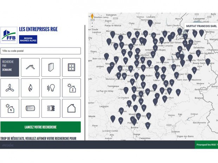Select the solar photovoltaic house icon
Viewport: 218px width, 163px height.
(10, 108)
